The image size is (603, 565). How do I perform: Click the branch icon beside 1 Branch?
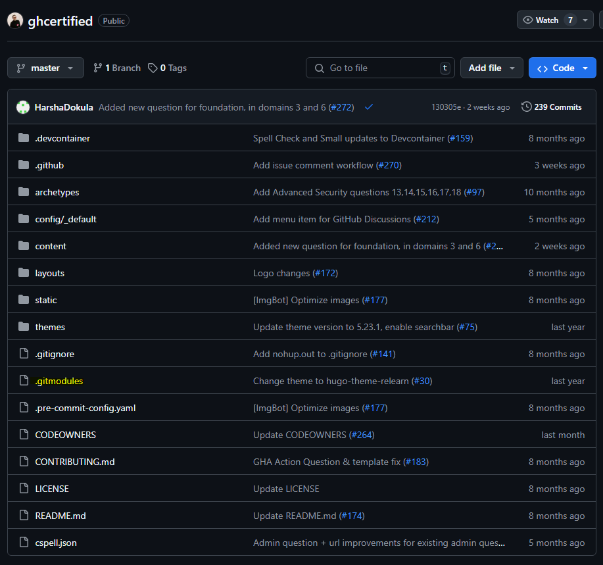(x=98, y=68)
